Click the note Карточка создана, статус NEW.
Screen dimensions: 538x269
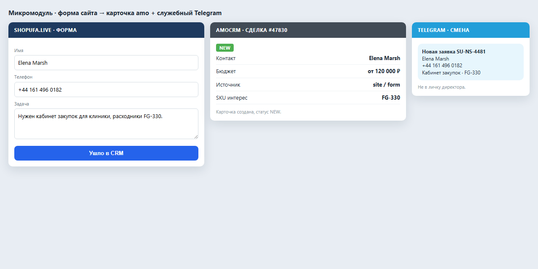248,112
